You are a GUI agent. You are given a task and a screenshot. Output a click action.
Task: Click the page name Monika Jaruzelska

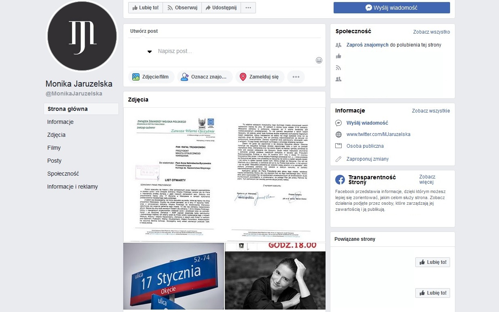tap(79, 84)
